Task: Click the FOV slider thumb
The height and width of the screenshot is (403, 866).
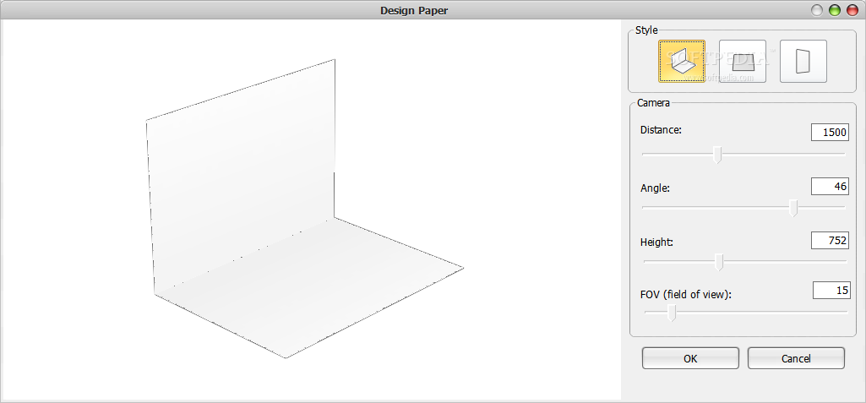Action: click(672, 313)
